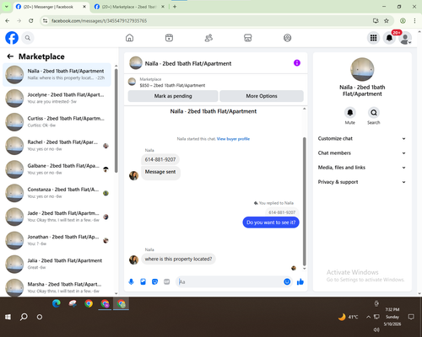
Task: Expand Privacy & support section
Action: tap(362, 182)
